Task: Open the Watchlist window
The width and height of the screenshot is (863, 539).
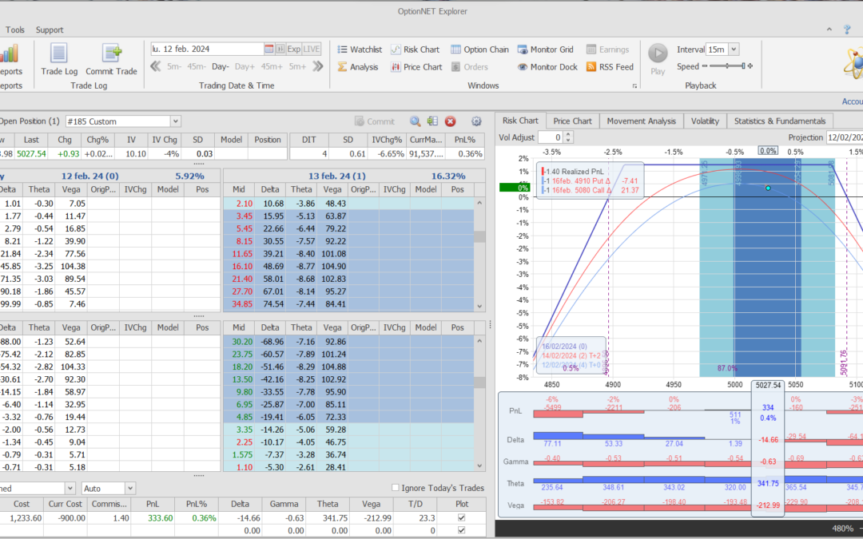Action: (x=359, y=50)
